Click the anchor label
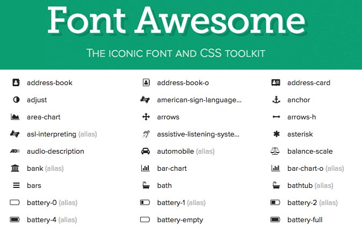The width and height of the screenshot is (362, 227). pyautogui.click(x=299, y=100)
